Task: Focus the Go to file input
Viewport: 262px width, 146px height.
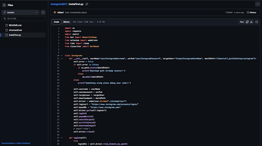Action: pos(24,18)
